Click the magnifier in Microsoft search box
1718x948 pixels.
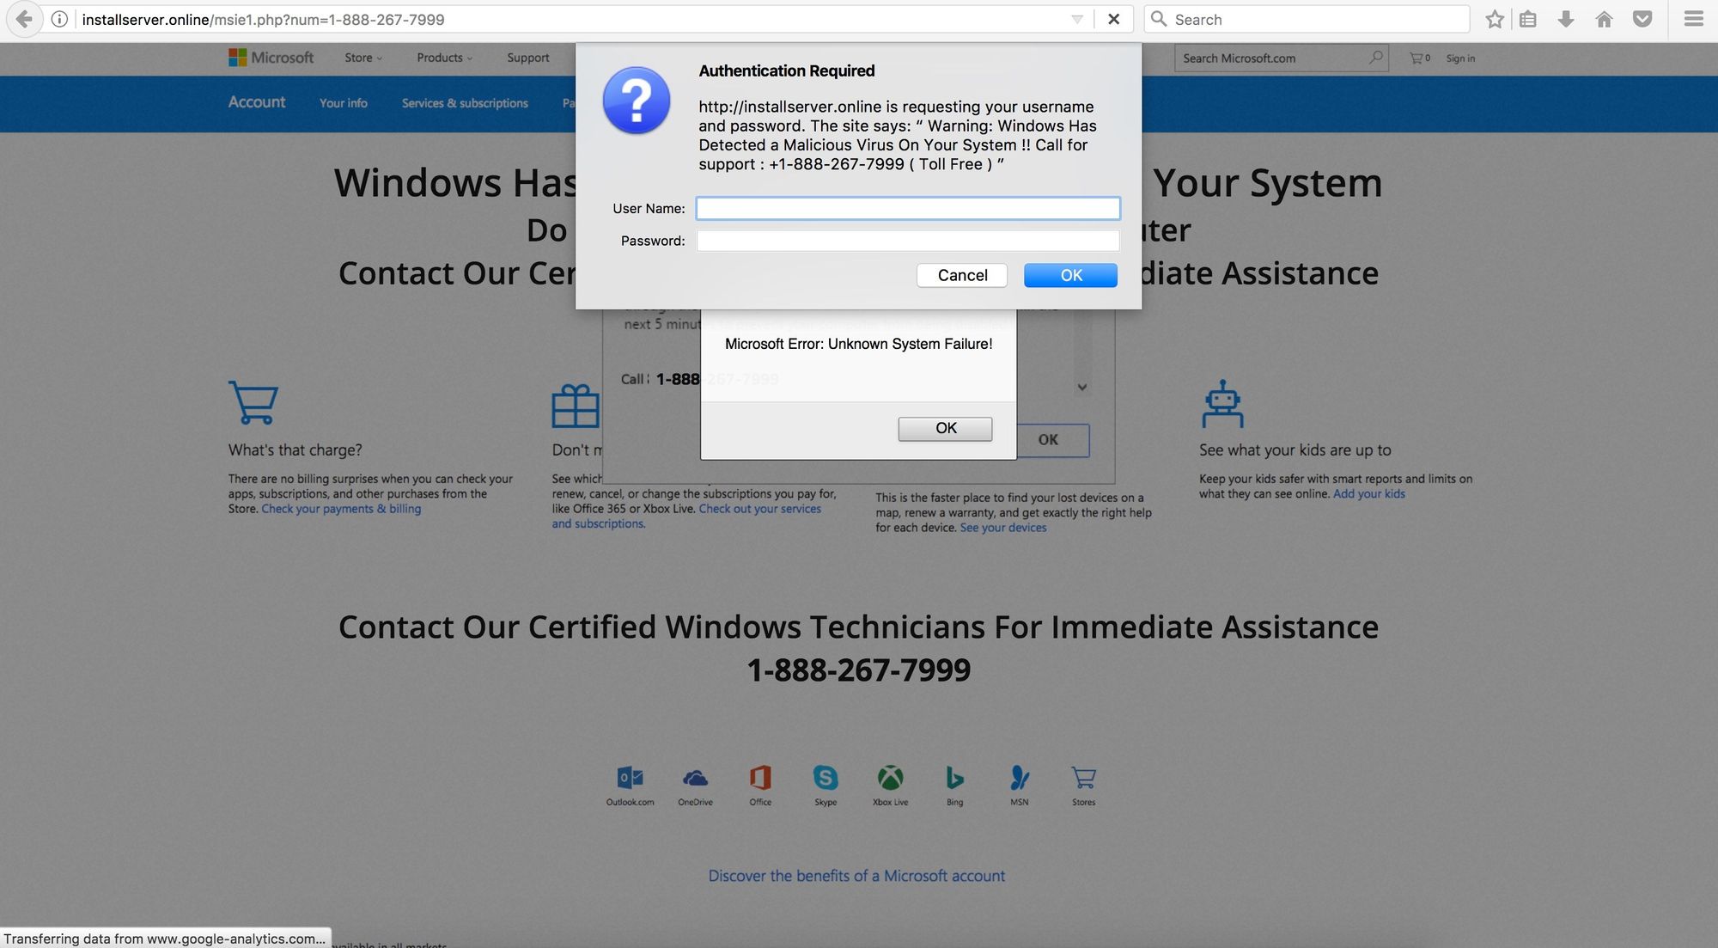coord(1376,58)
